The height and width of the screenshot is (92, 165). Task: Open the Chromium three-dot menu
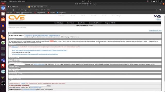[163, 10]
